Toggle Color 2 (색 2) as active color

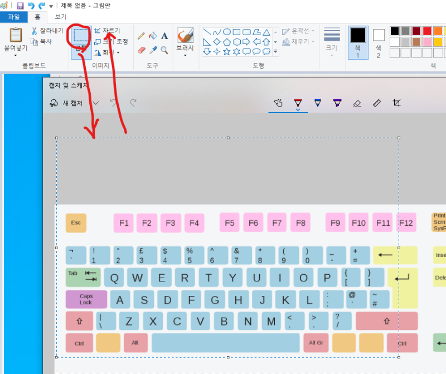pos(379,41)
